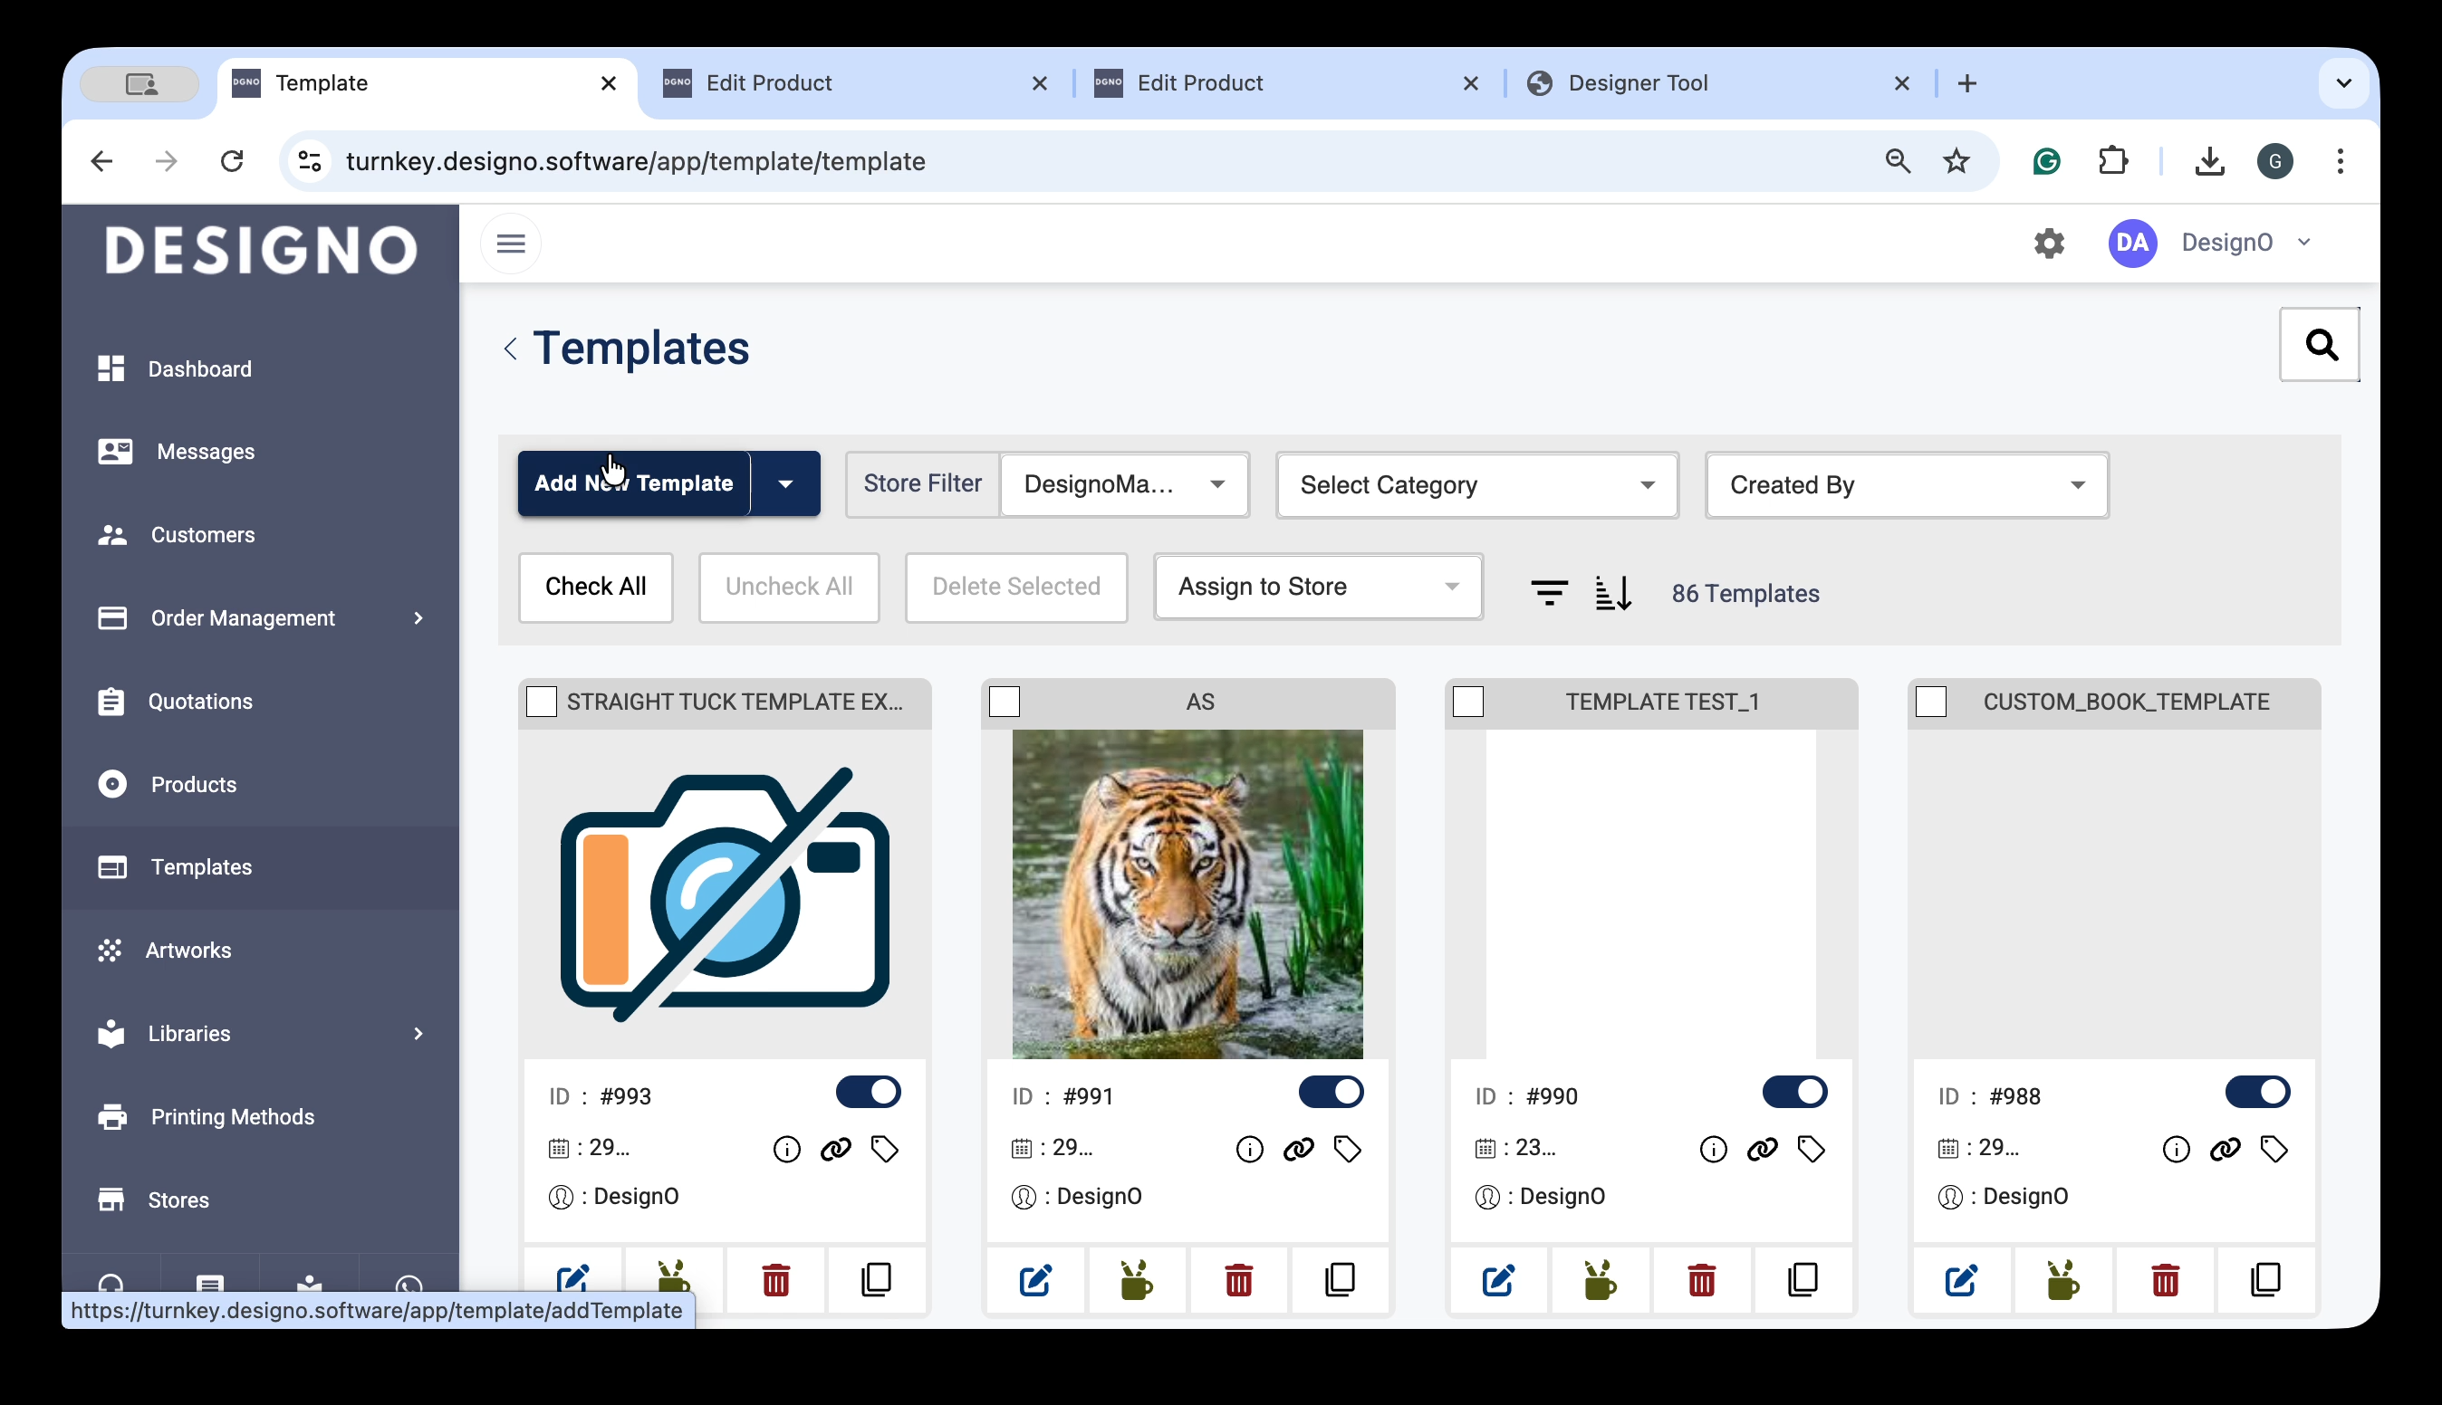Switch to the Designer Tool tab
Viewport: 2442px width, 1405px height.
click(x=1638, y=83)
